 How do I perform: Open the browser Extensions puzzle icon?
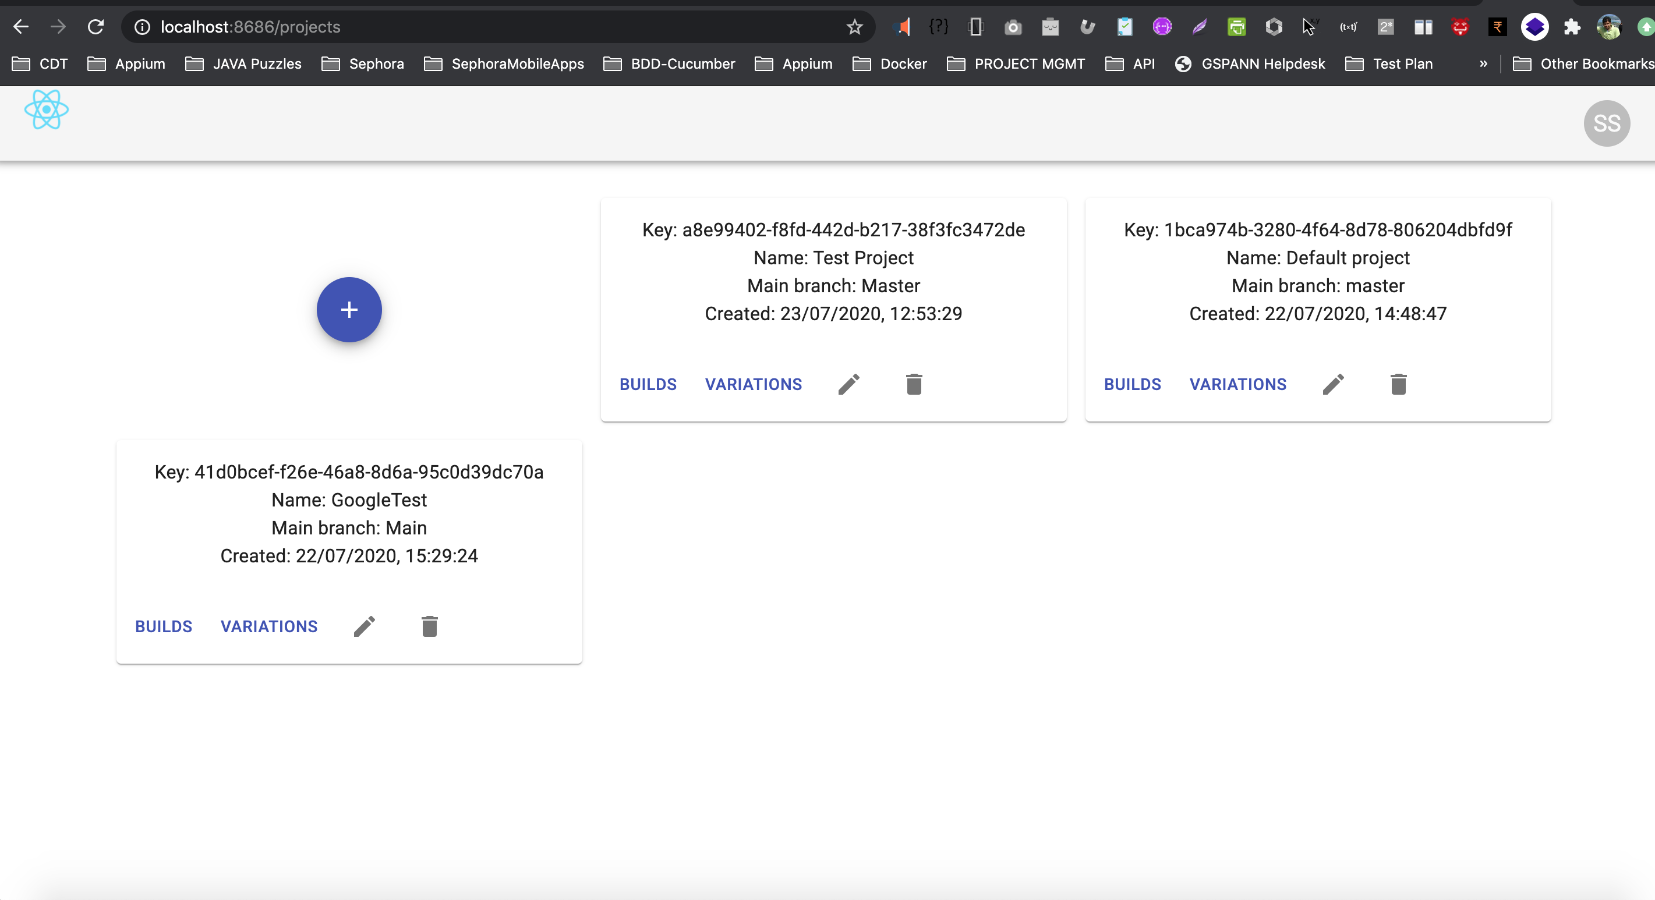tap(1572, 27)
